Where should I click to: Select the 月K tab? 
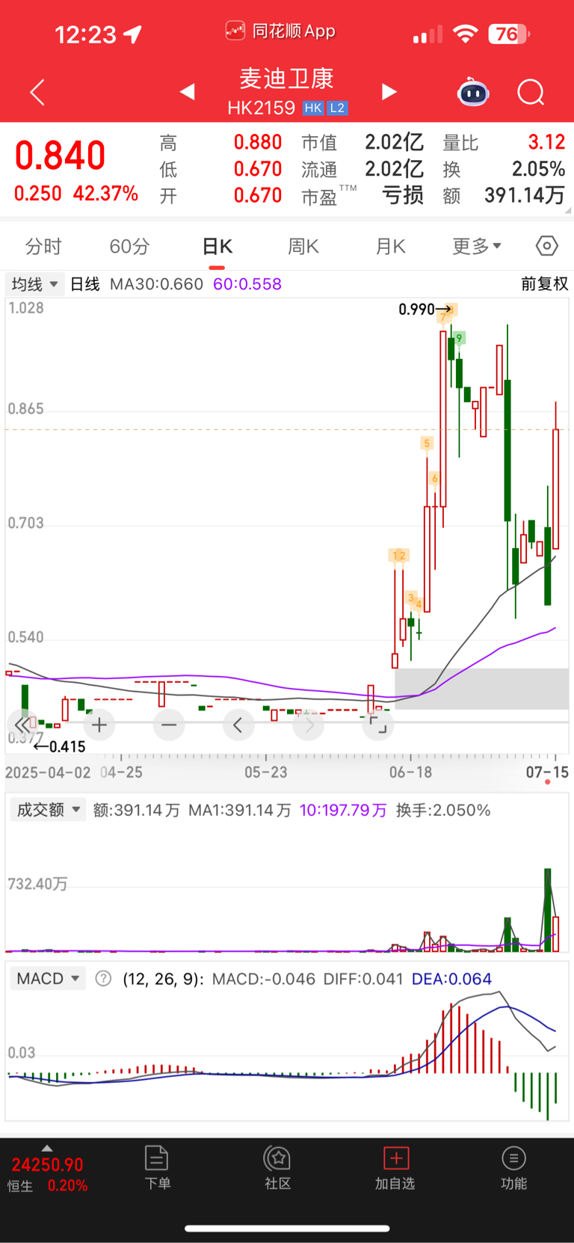pos(390,246)
